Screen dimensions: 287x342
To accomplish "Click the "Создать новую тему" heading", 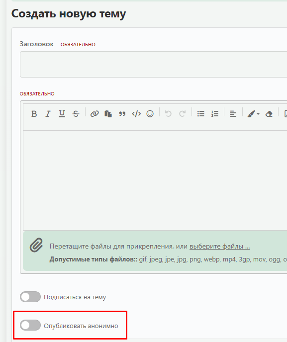I will coord(69,14).
